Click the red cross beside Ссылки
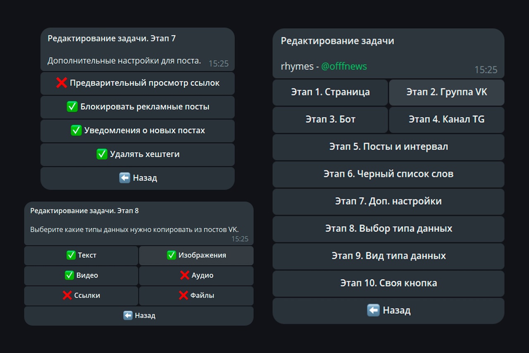This screenshot has height=353, width=529. pyautogui.click(x=67, y=295)
